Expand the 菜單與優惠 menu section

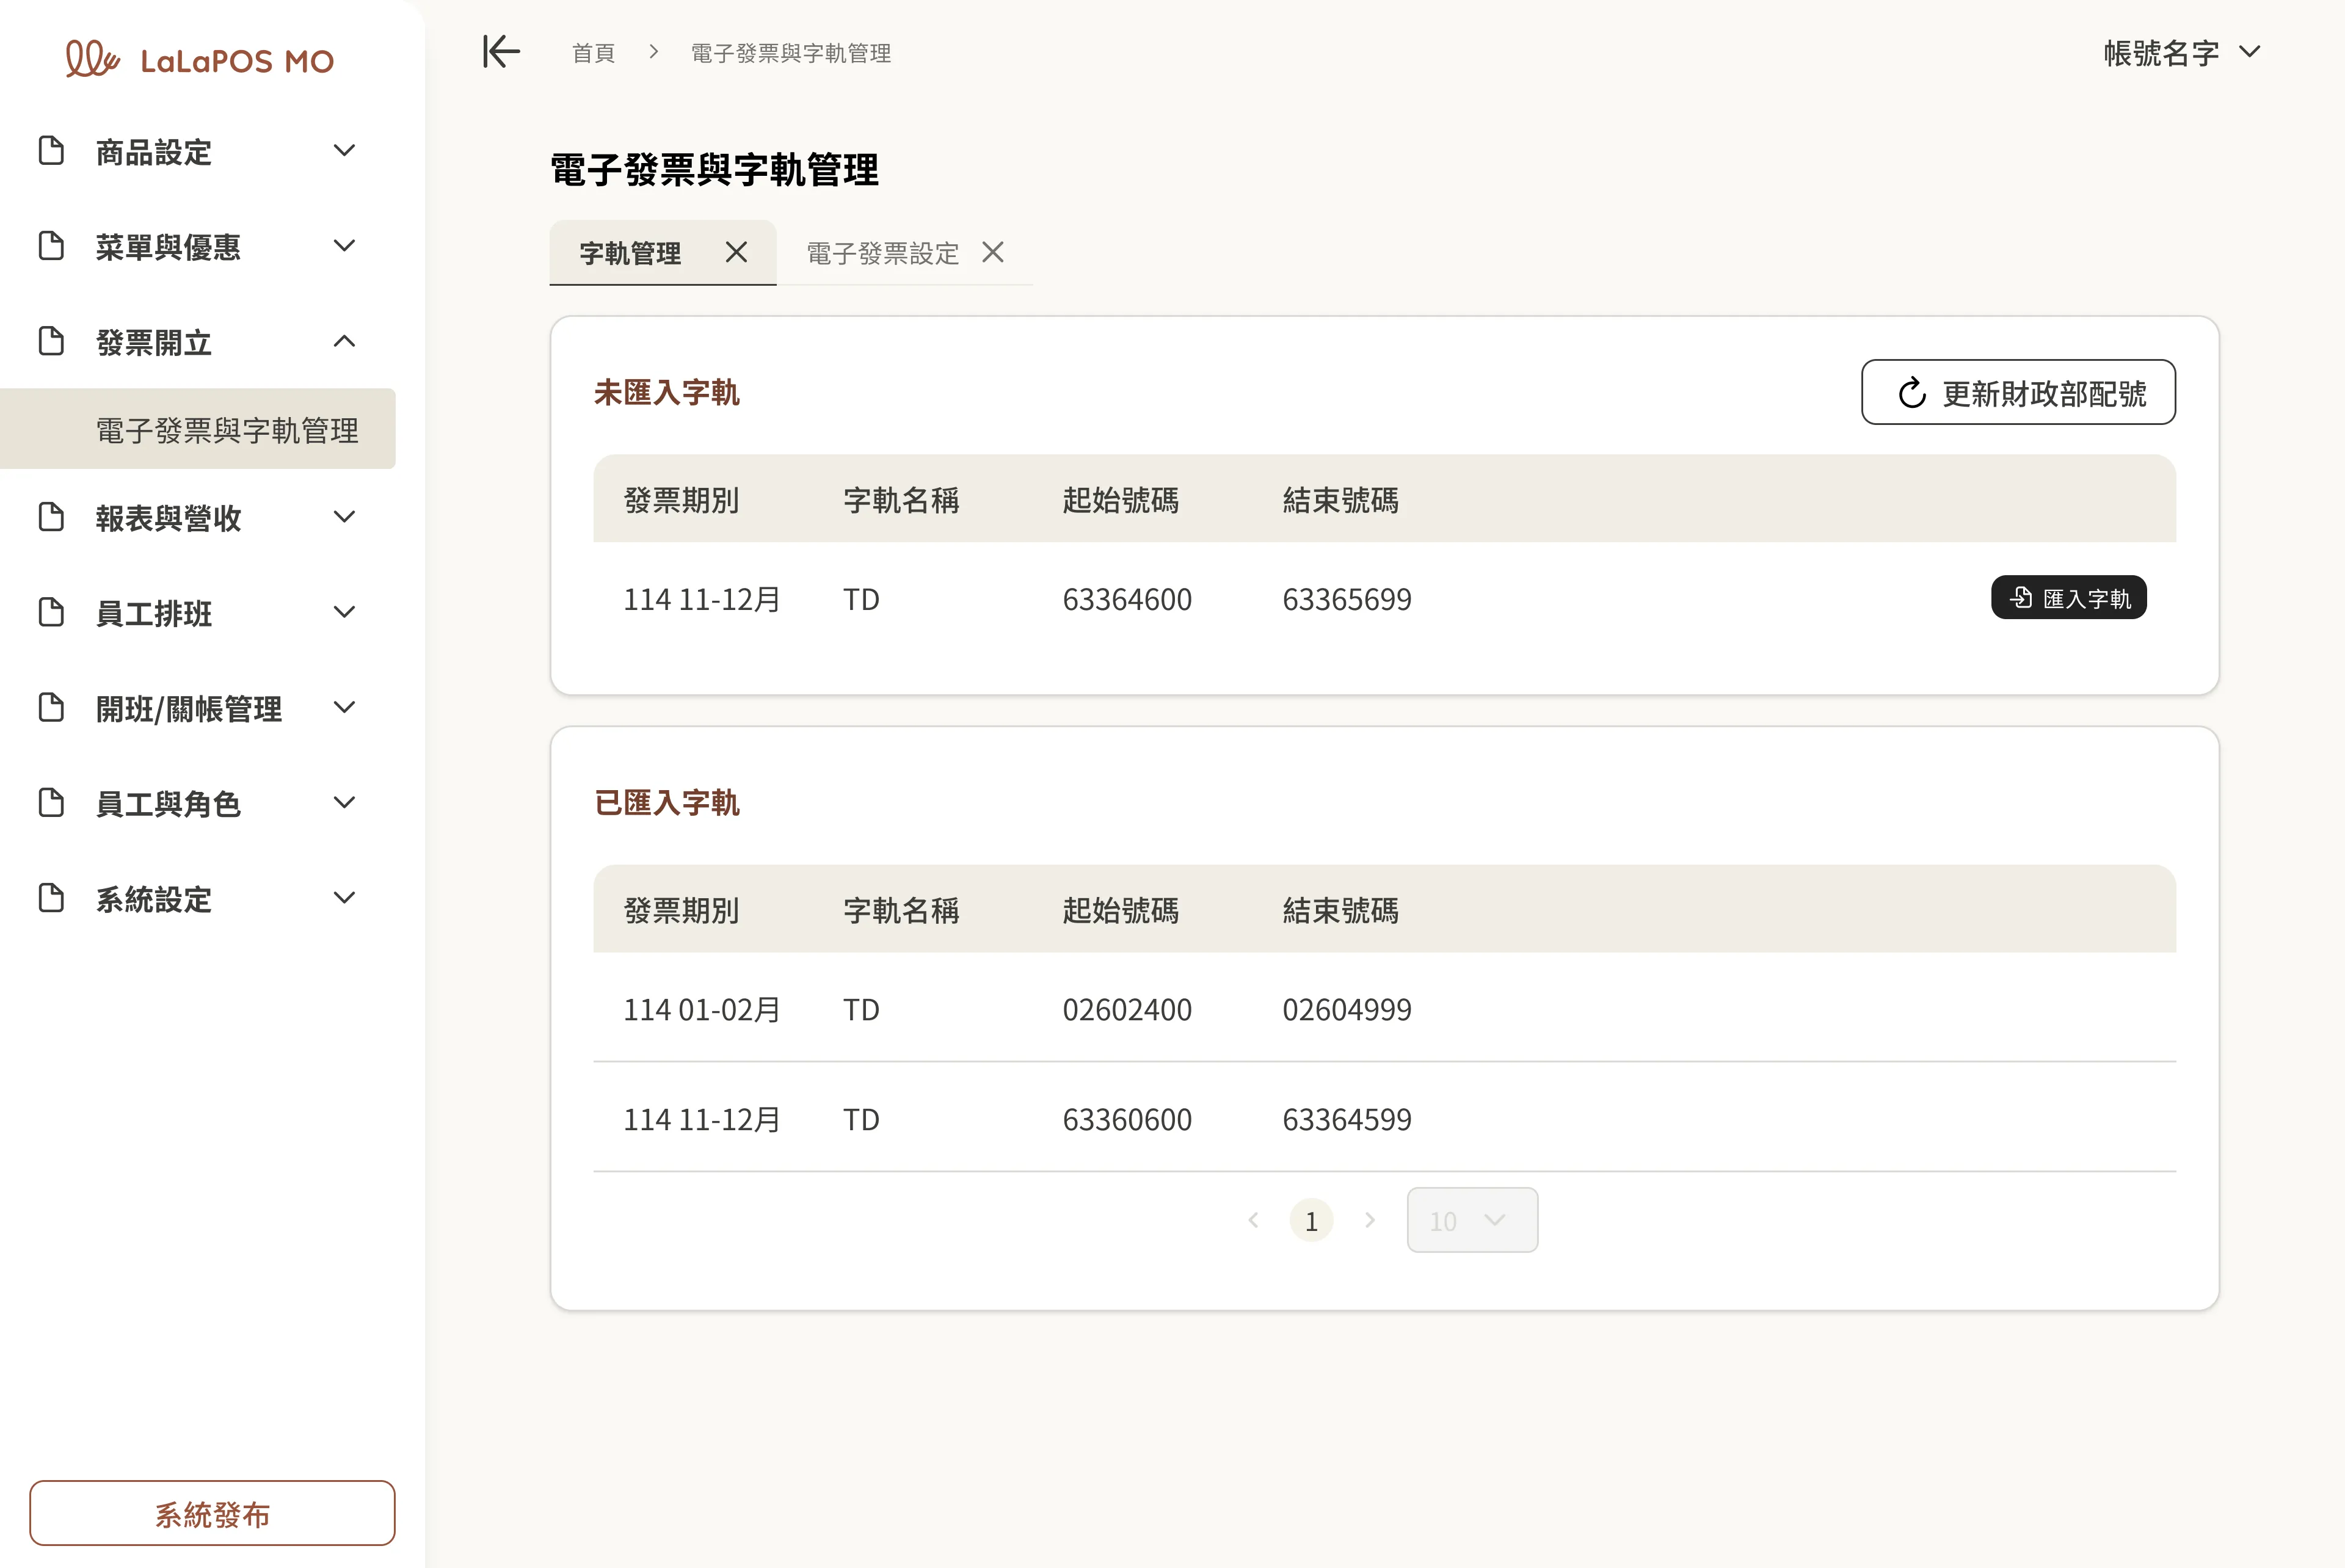pyautogui.click(x=344, y=246)
